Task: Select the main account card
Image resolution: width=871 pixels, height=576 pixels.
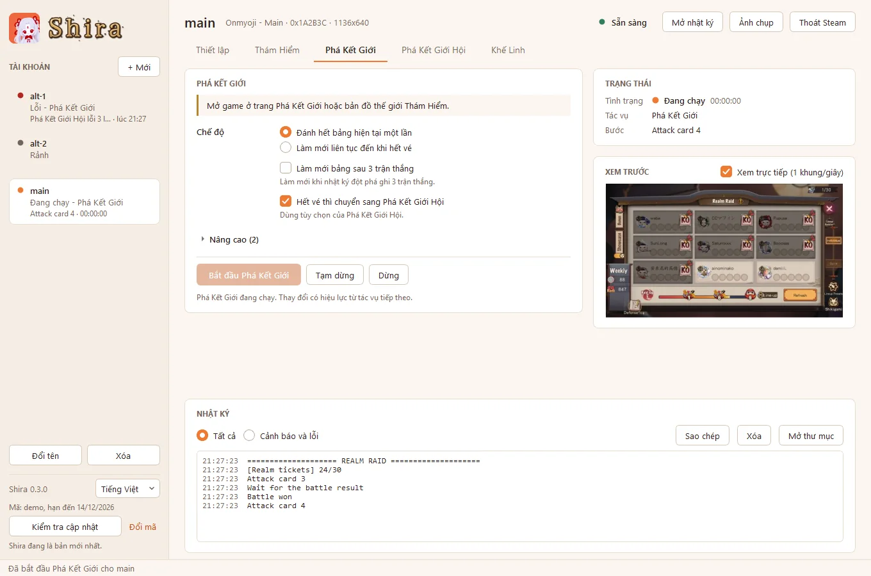Action: [x=84, y=202]
